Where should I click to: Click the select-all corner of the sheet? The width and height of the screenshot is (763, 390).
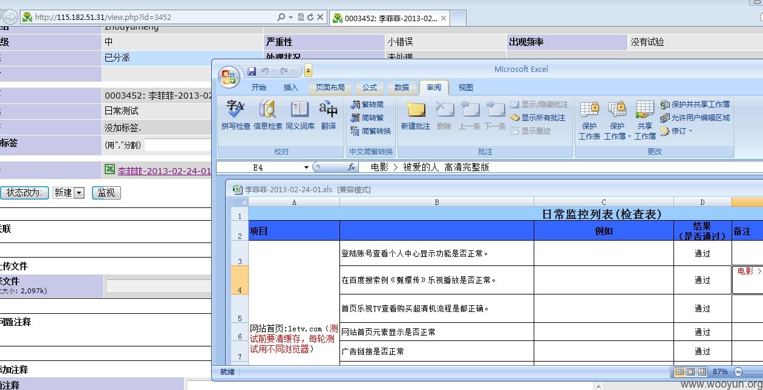[x=240, y=202]
